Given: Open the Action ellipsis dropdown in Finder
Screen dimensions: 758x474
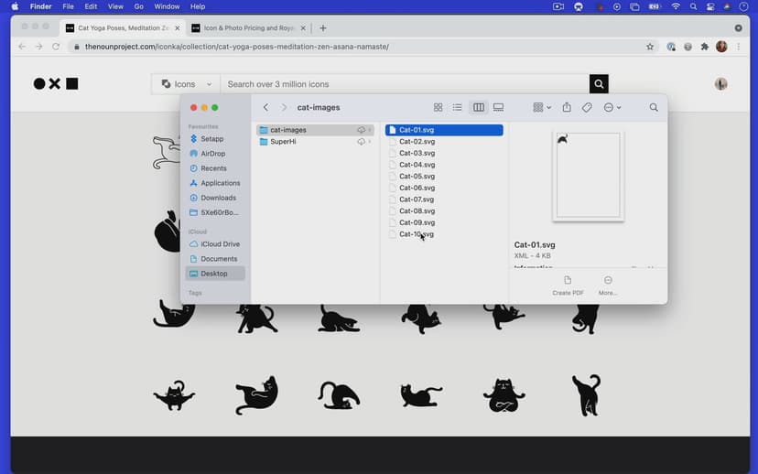Looking at the screenshot, I should [612, 108].
